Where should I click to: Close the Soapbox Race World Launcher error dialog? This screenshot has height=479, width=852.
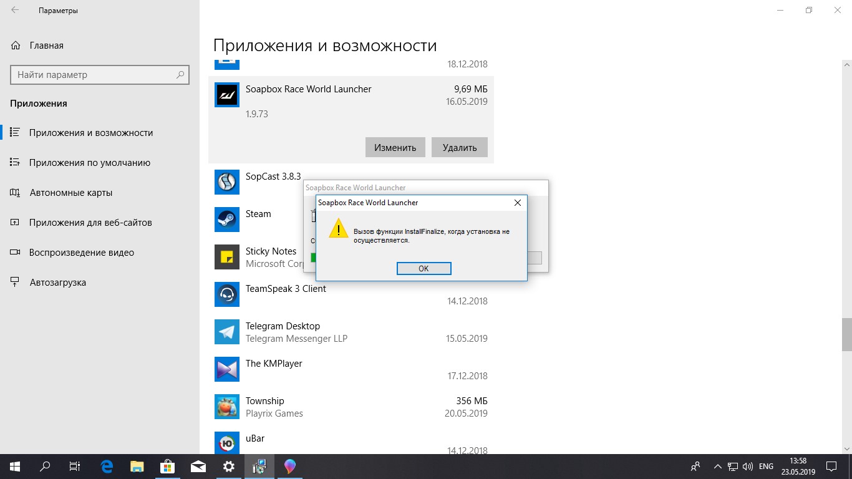(517, 203)
